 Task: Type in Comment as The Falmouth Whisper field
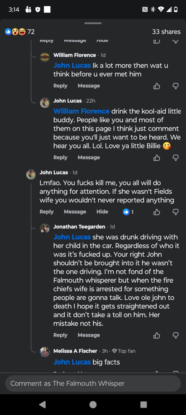(93, 383)
